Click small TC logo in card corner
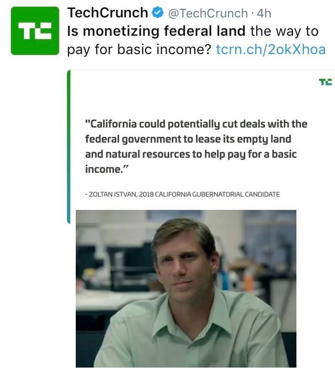Screen dimensions: 335x368 coord(325,82)
